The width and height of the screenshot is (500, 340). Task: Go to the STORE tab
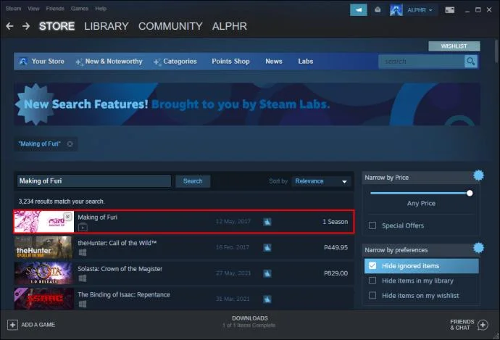tap(57, 26)
